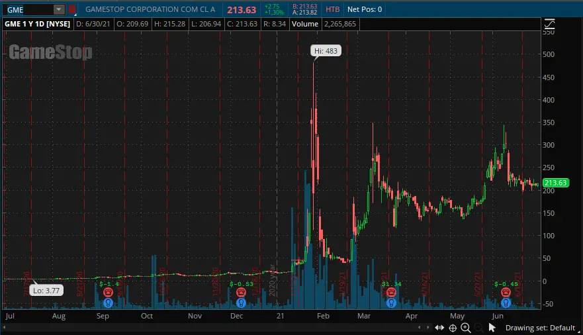583x335 pixels.
Task: Click the green 213.63 price tag on axis
Action: (x=555, y=183)
